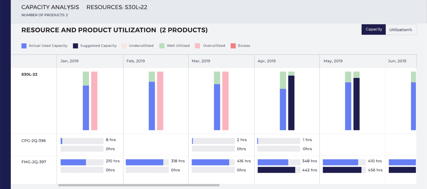Click the 456 hrs suggested bar for FMG-2Q-397
Image resolution: width=427 pixels, height=189 pixels.
344,170
